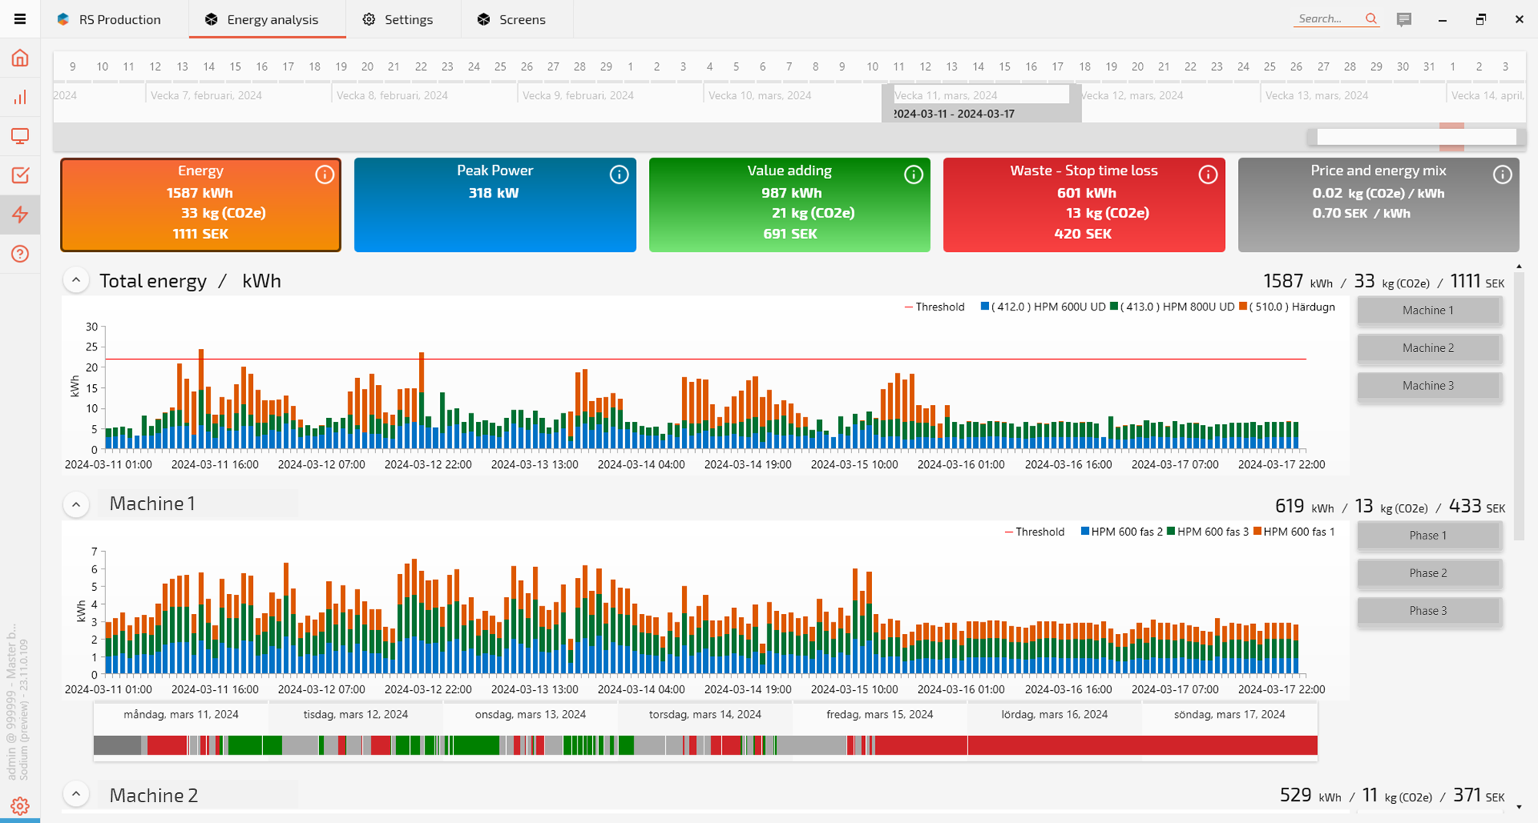This screenshot has height=823, width=1538.
Task: Collapse the Total energy section
Action: (76, 280)
